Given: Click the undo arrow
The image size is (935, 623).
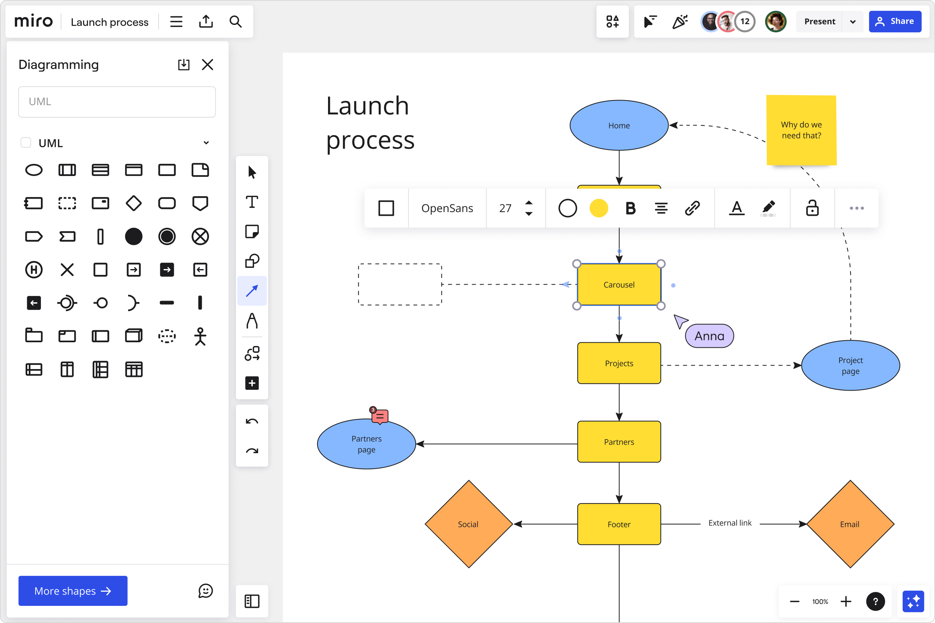Looking at the screenshot, I should click(252, 422).
